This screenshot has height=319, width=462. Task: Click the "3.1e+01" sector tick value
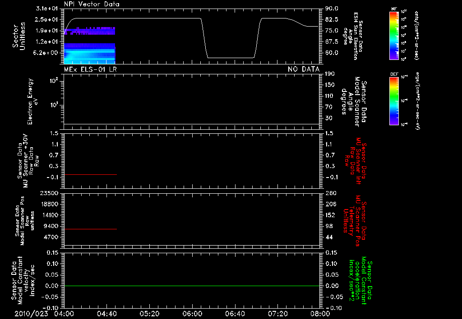pyautogui.click(x=47, y=9)
